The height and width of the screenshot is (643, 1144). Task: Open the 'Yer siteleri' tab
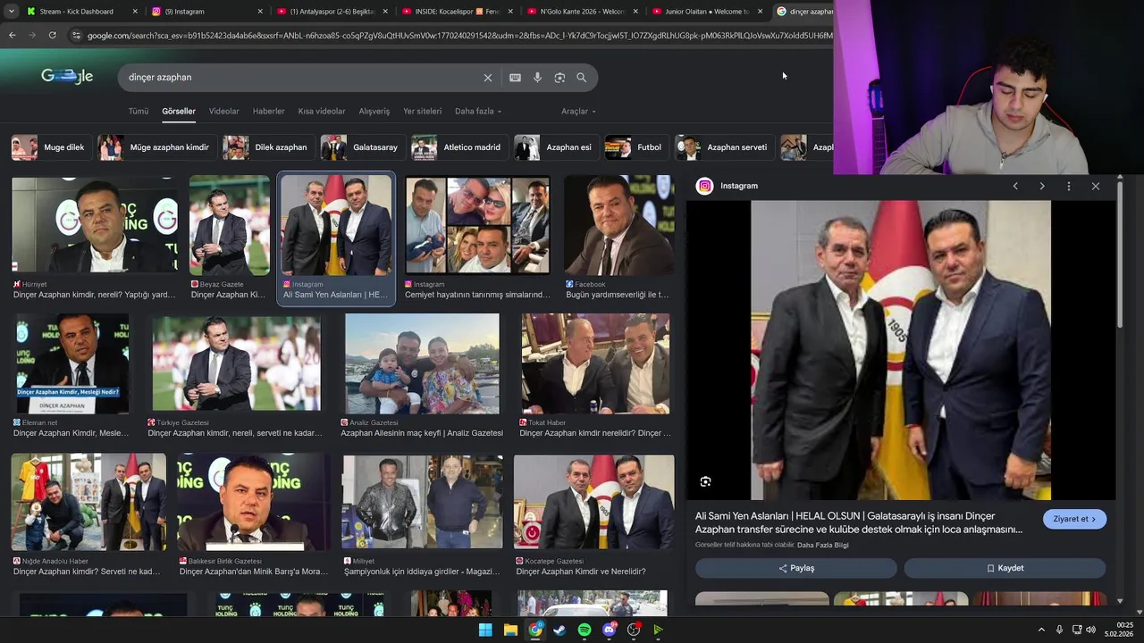click(423, 112)
